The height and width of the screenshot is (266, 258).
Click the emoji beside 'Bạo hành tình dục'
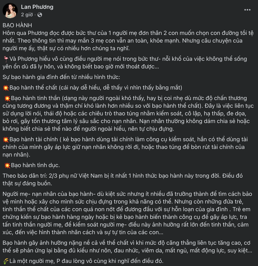click(7, 165)
